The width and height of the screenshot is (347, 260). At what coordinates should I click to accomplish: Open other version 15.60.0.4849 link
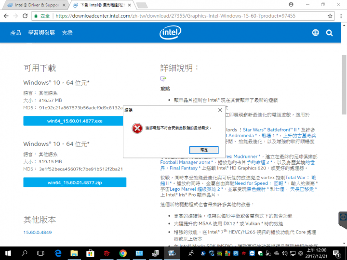[38, 233]
